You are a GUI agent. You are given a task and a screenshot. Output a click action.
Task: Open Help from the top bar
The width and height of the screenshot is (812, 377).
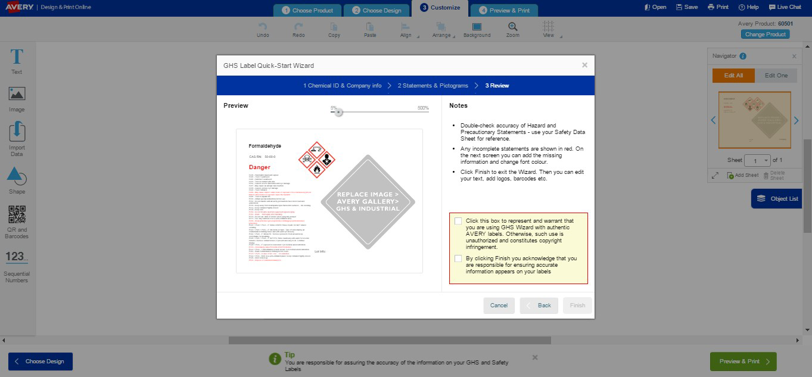point(749,7)
